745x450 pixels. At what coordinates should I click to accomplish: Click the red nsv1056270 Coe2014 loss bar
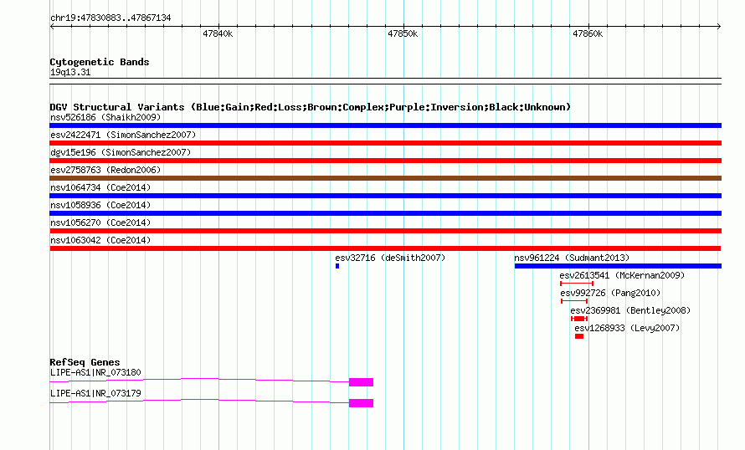[x=385, y=231]
